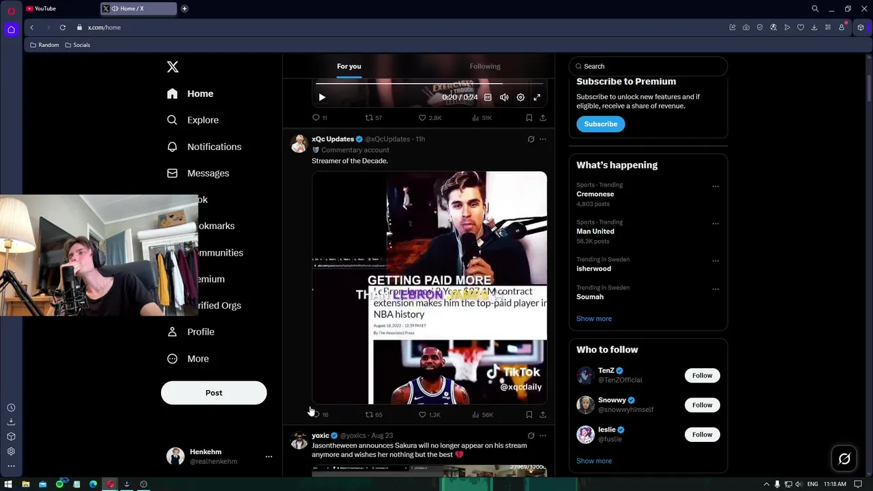Open Opera Easy Setup sliders icon

[x=828, y=27]
